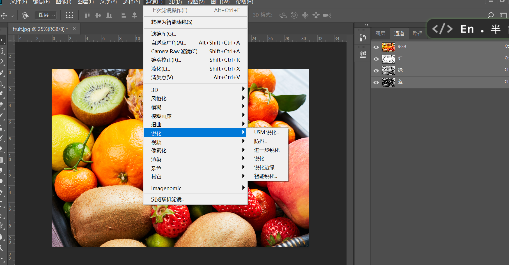Open 自适应广角(A) menu item
509x265 pixels.
[x=195, y=43]
